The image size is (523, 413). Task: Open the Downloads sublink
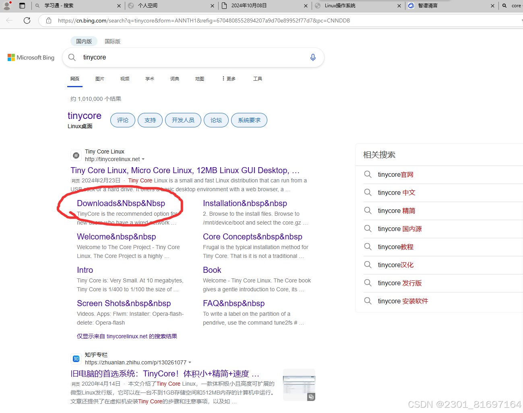tap(121, 203)
